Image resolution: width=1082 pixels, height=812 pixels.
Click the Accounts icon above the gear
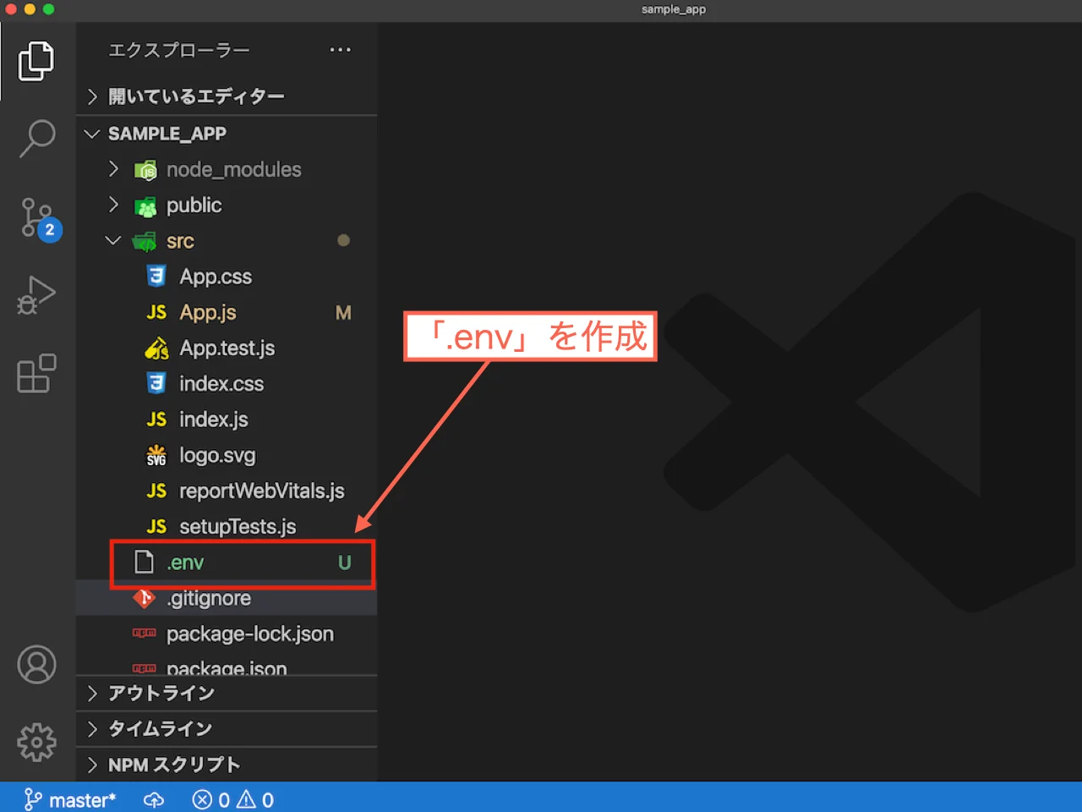[x=36, y=664]
